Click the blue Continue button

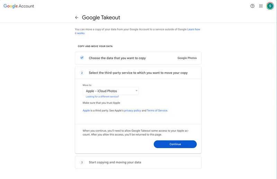pos(175,144)
